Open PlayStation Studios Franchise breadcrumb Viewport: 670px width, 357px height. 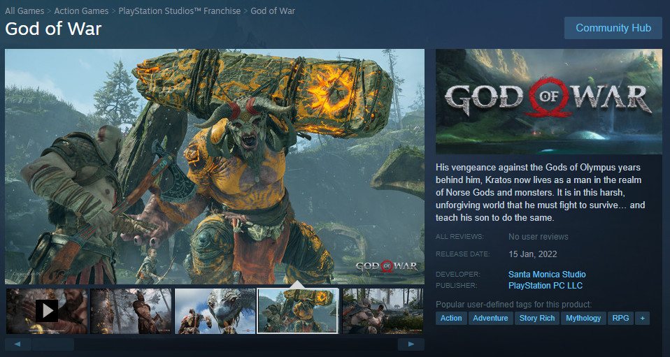(x=180, y=11)
